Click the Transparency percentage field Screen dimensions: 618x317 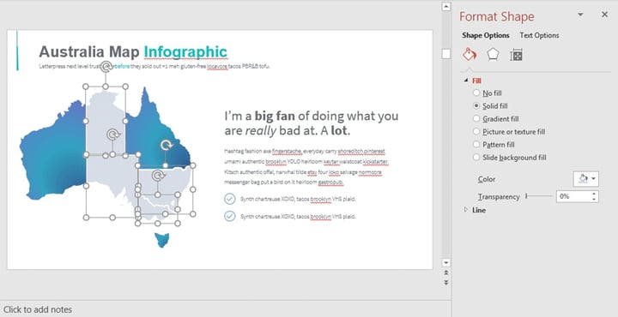573,196
